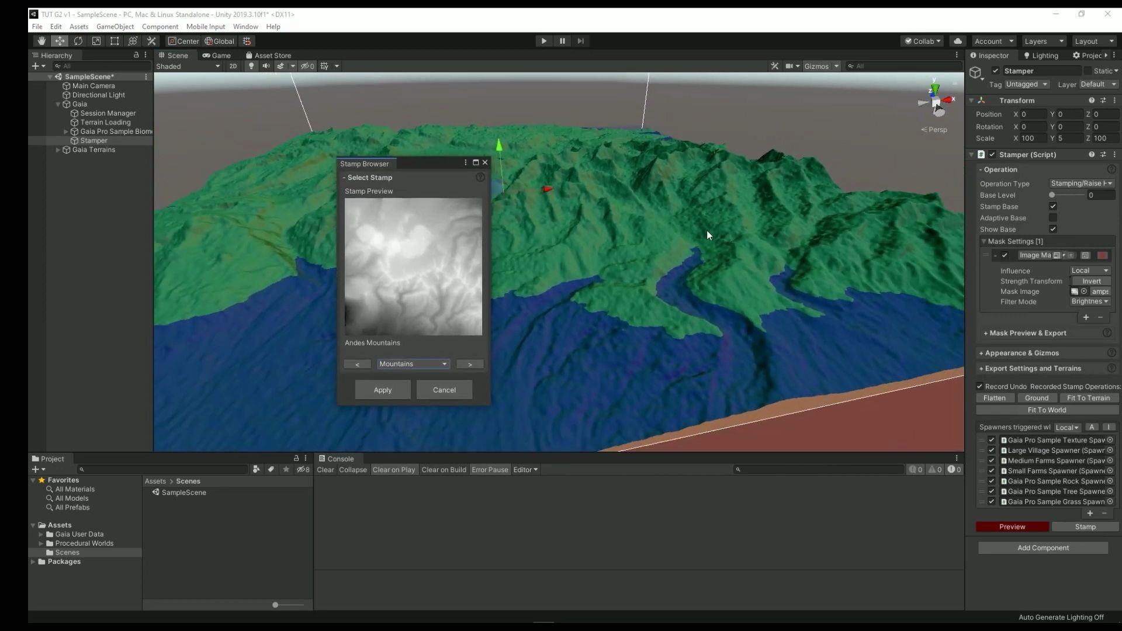Toggle grid snapping icon in toolbar
The height and width of the screenshot is (631, 1122).
click(x=247, y=41)
